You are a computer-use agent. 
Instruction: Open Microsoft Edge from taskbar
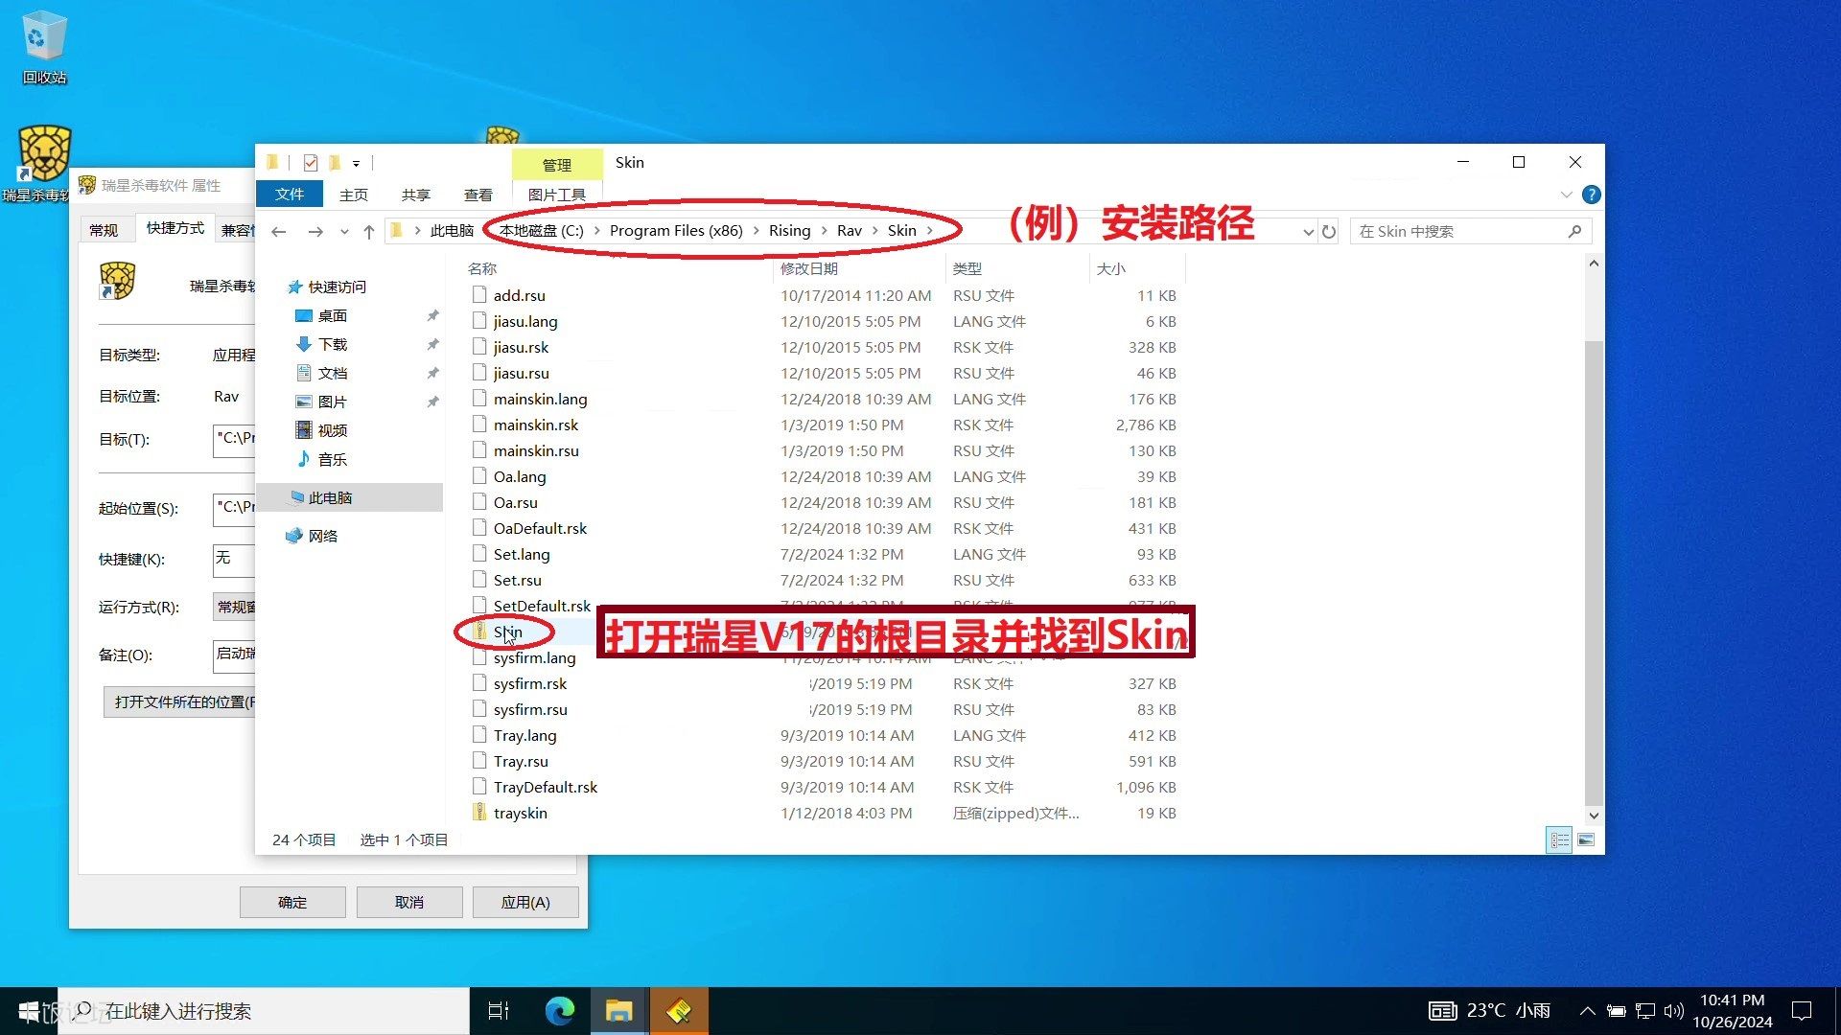click(x=560, y=1011)
